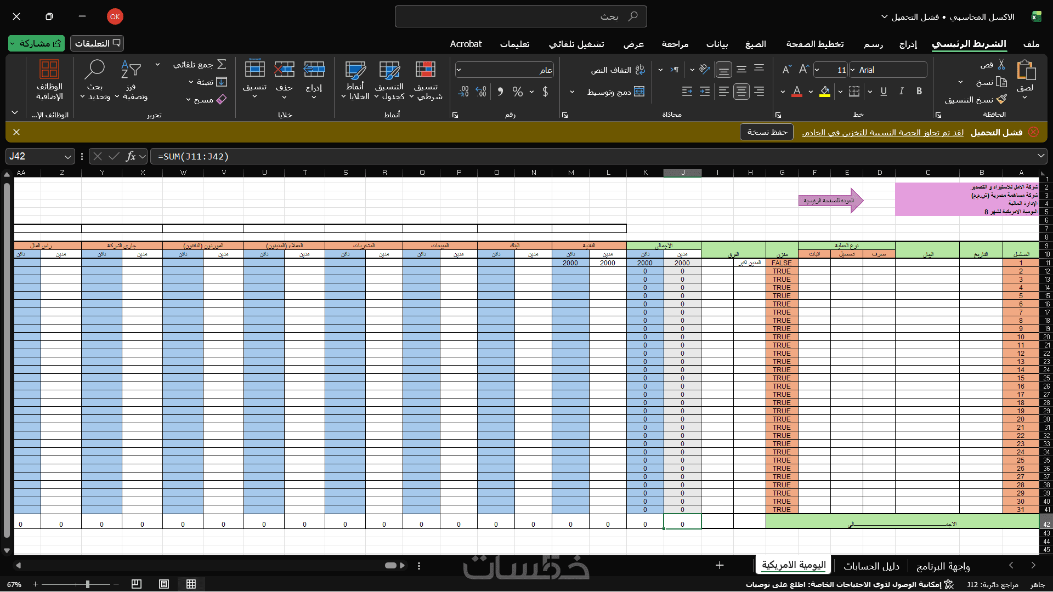Click the zoom slider handle
1053x592 pixels.
tap(88, 584)
